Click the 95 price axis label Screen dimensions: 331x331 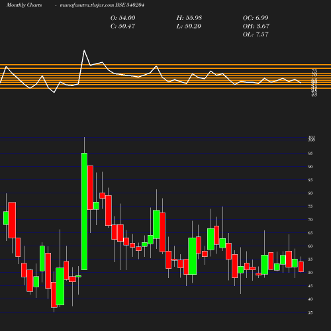[310, 154]
